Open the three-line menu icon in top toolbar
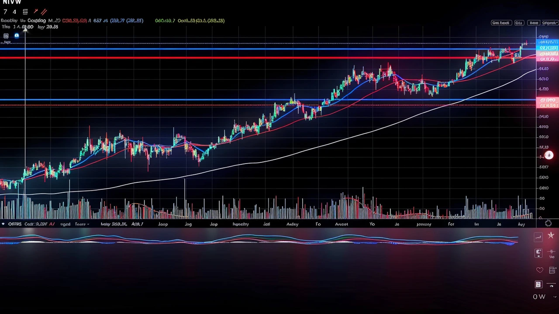Screen dimensions: 559x314 point(25,12)
